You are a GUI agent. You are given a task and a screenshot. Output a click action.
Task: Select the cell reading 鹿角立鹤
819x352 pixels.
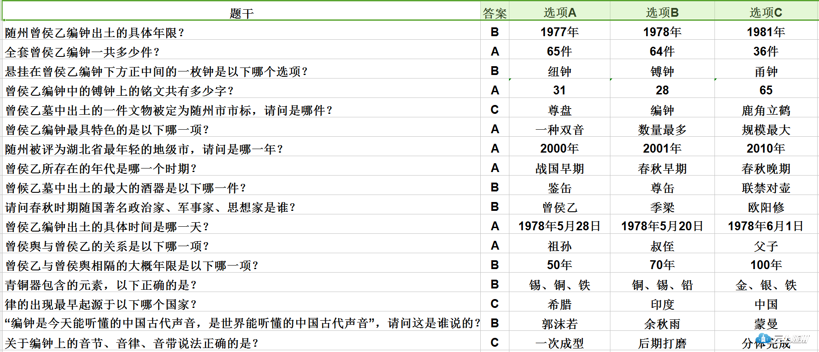[766, 110]
